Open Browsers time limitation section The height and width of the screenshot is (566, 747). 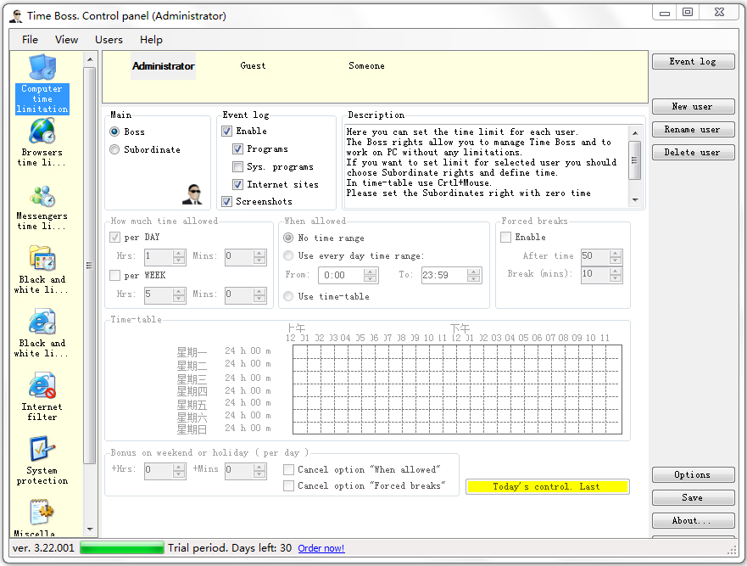click(x=42, y=143)
